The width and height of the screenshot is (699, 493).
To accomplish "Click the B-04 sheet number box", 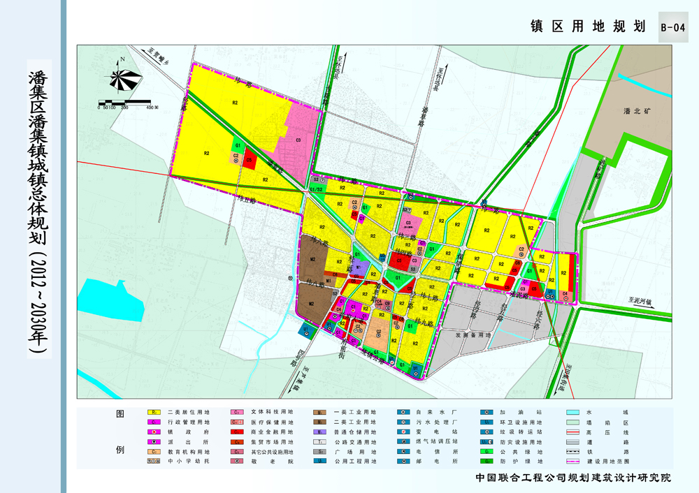I will pyautogui.click(x=672, y=27).
